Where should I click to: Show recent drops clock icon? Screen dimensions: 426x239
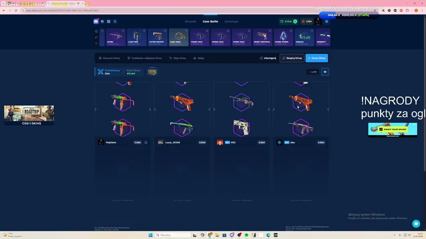(x=96, y=31)
